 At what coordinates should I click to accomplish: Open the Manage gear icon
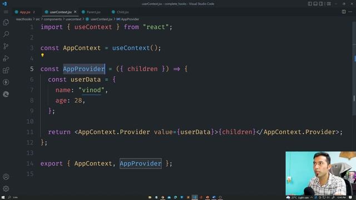(x=6, y=188)
